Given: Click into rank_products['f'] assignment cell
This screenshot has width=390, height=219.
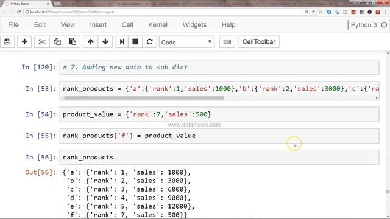Looking at the screenshot, I should coord(219,136).
